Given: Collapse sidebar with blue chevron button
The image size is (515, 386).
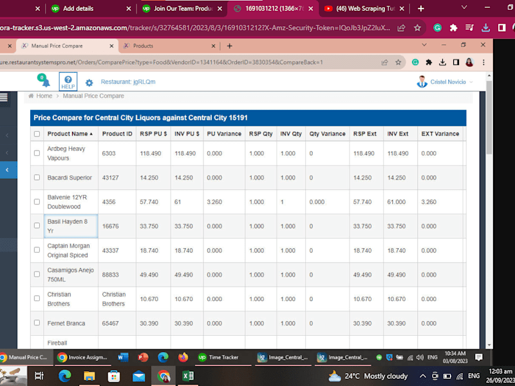Looking at the screenshot, I should (8, 170).
